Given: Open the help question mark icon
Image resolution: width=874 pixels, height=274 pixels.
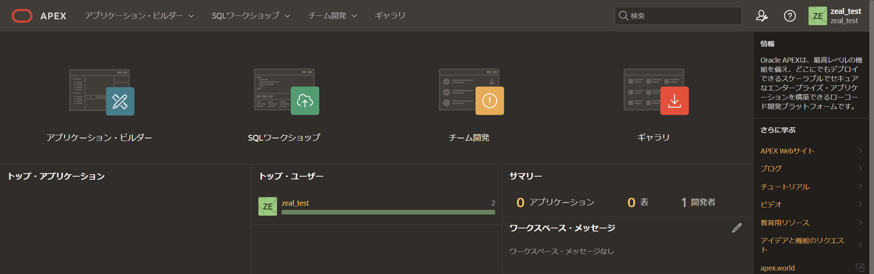Looking at the screenshot, I should pyautogui.click(x=790, y=16).
